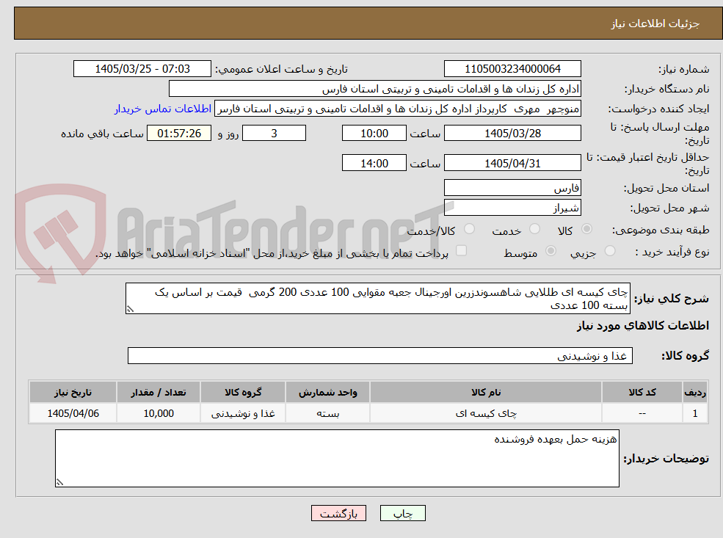
Task: Click the گروه کالا column header
Action: point(243,393)
